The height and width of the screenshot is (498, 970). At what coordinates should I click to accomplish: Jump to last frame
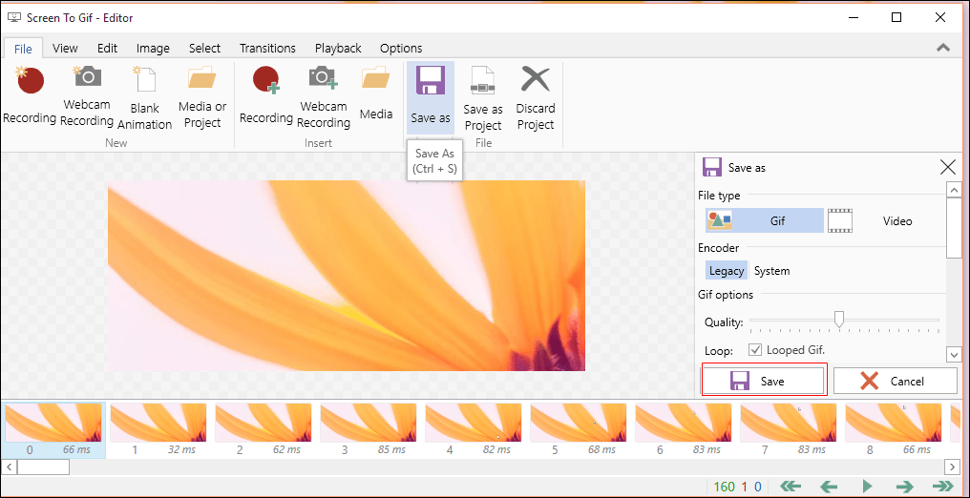coord(942,487)
